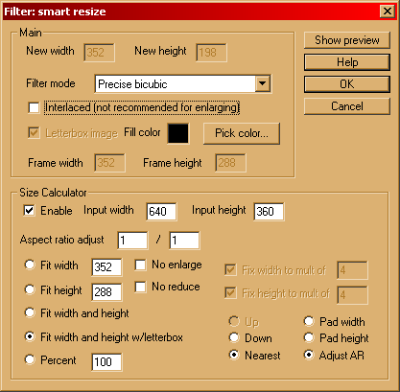
Task: Click the Cancel button
Action: 347,106
